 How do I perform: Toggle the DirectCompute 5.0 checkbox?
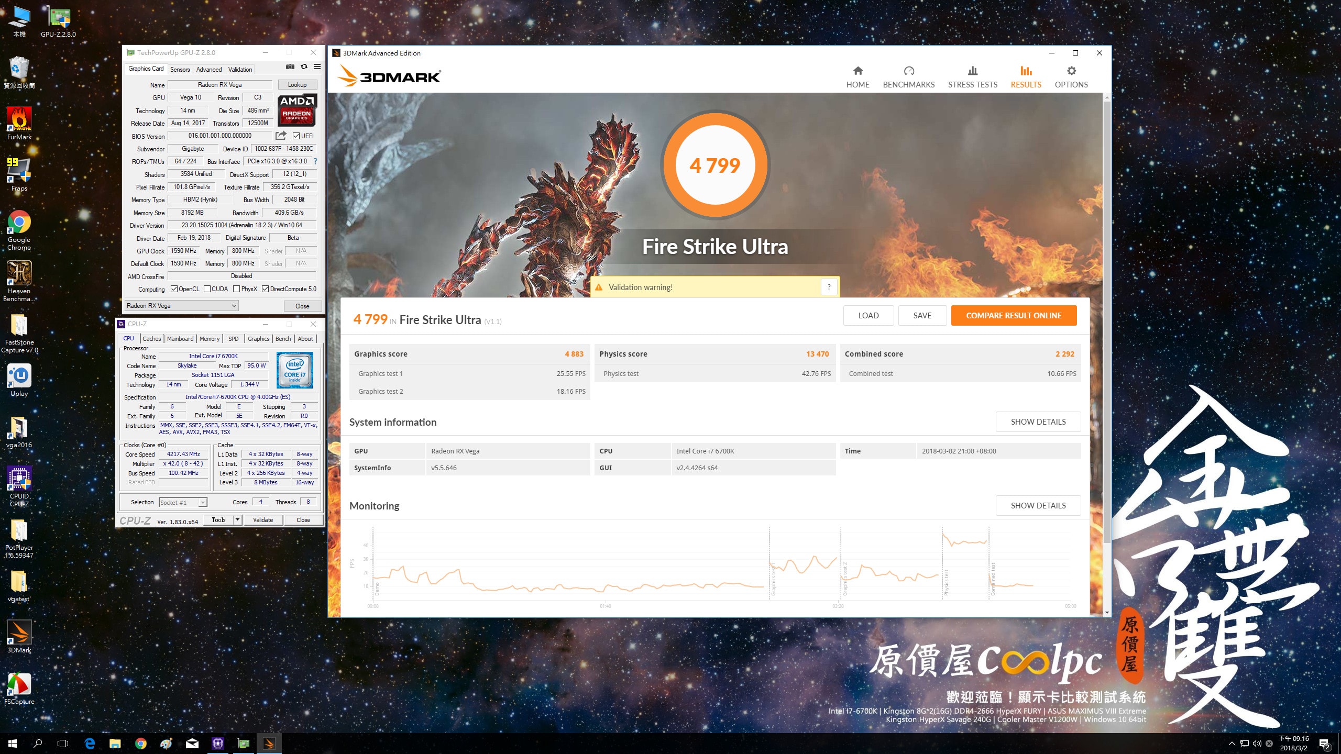tap(266, 289)
